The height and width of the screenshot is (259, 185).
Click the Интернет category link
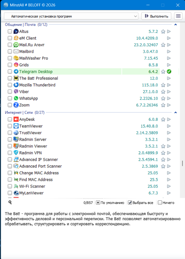[x=13, y=112]
